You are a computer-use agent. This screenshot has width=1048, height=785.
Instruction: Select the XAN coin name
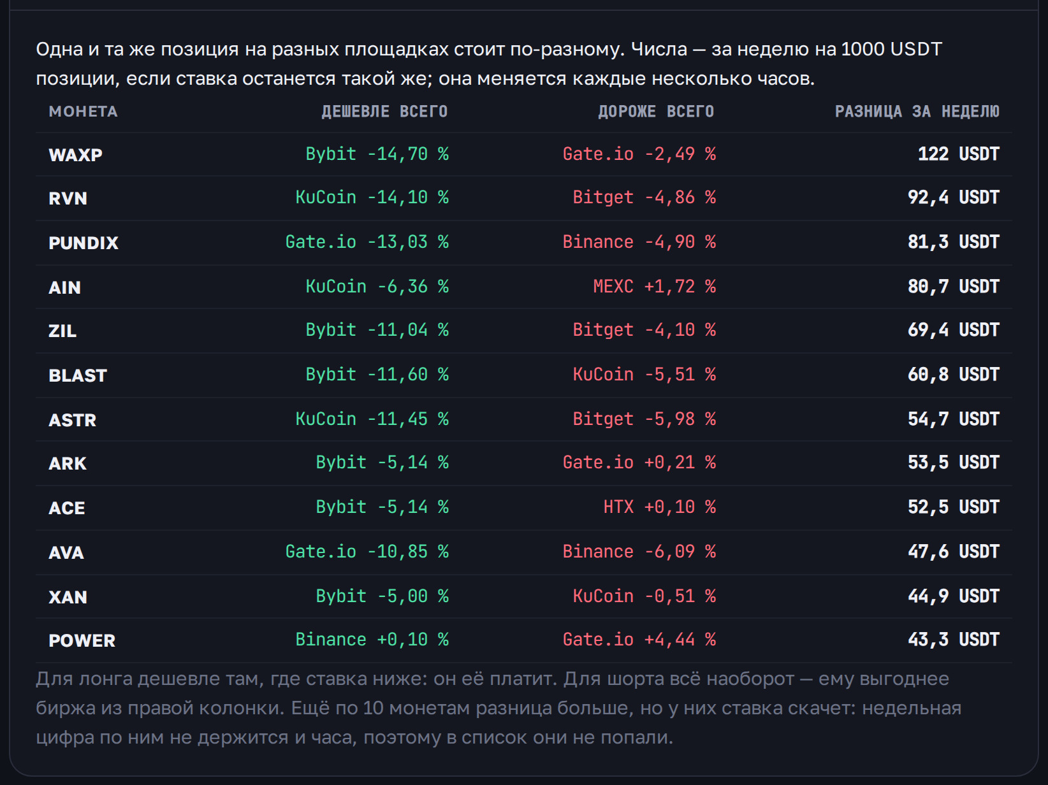tap(68, 597)
